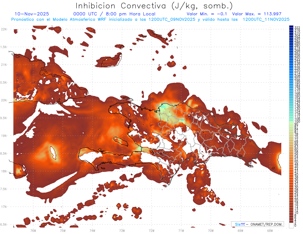Click the longitude axis label '74W'

92,230
